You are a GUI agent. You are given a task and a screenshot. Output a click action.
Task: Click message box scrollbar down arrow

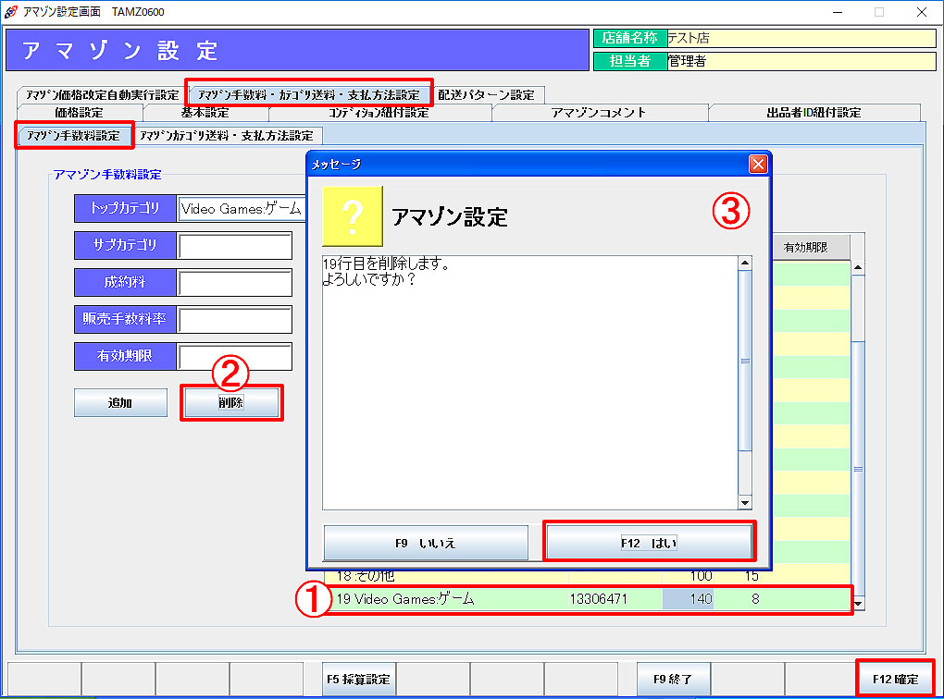tap(745, 502)
